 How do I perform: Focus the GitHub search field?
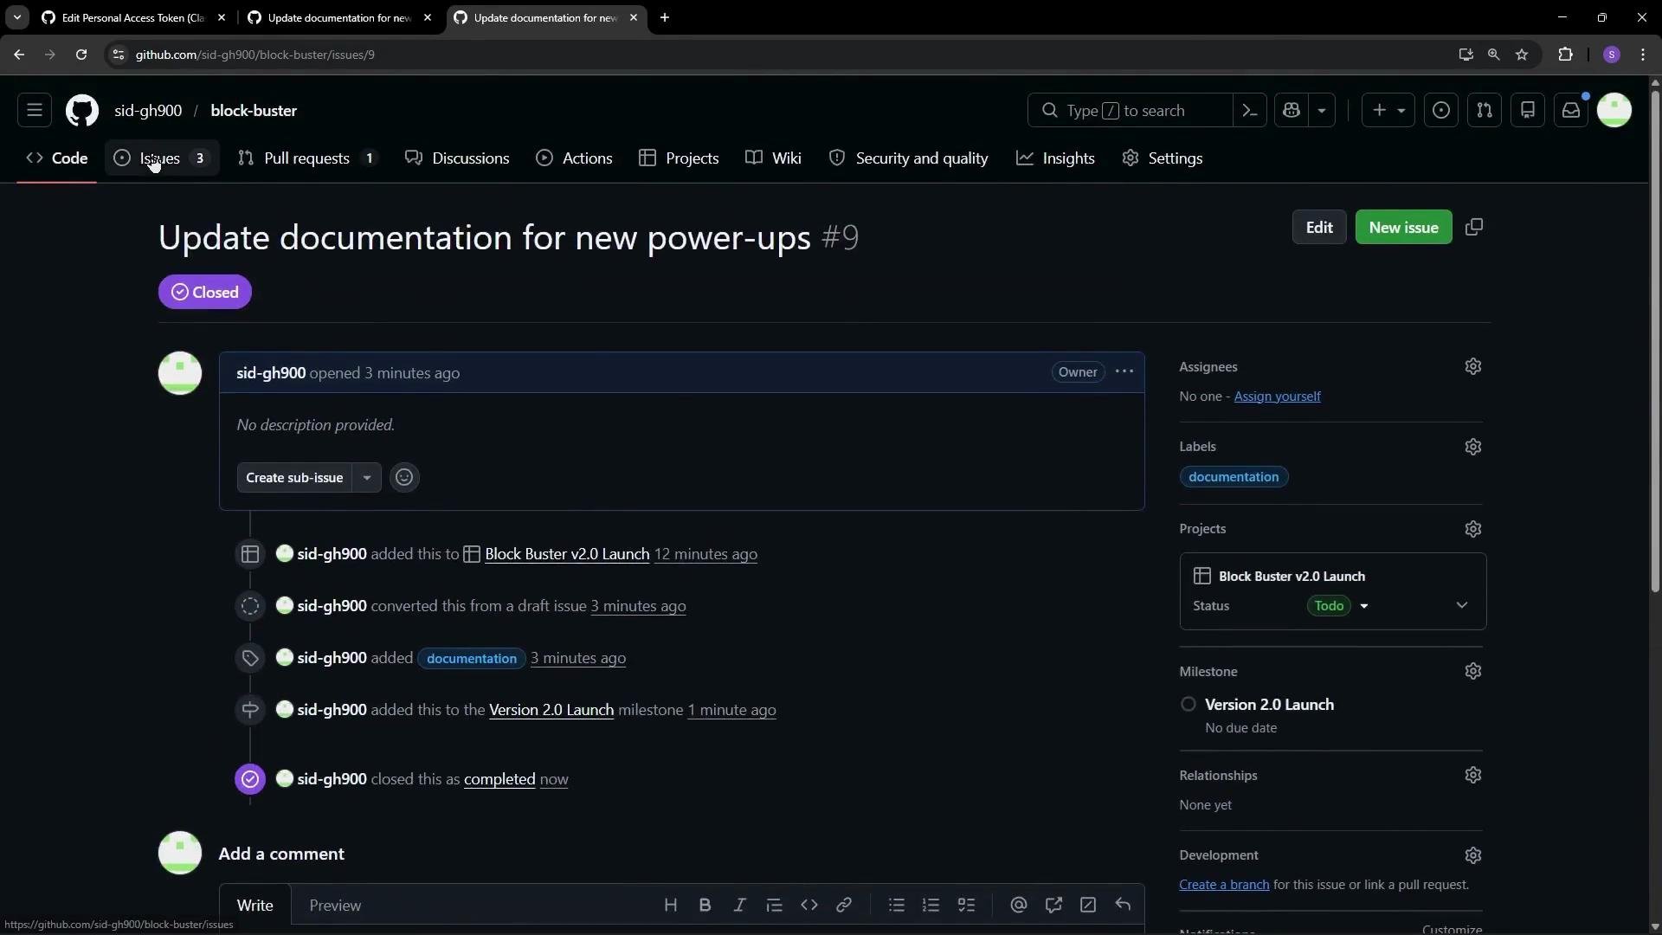(x=1130, y=110)
